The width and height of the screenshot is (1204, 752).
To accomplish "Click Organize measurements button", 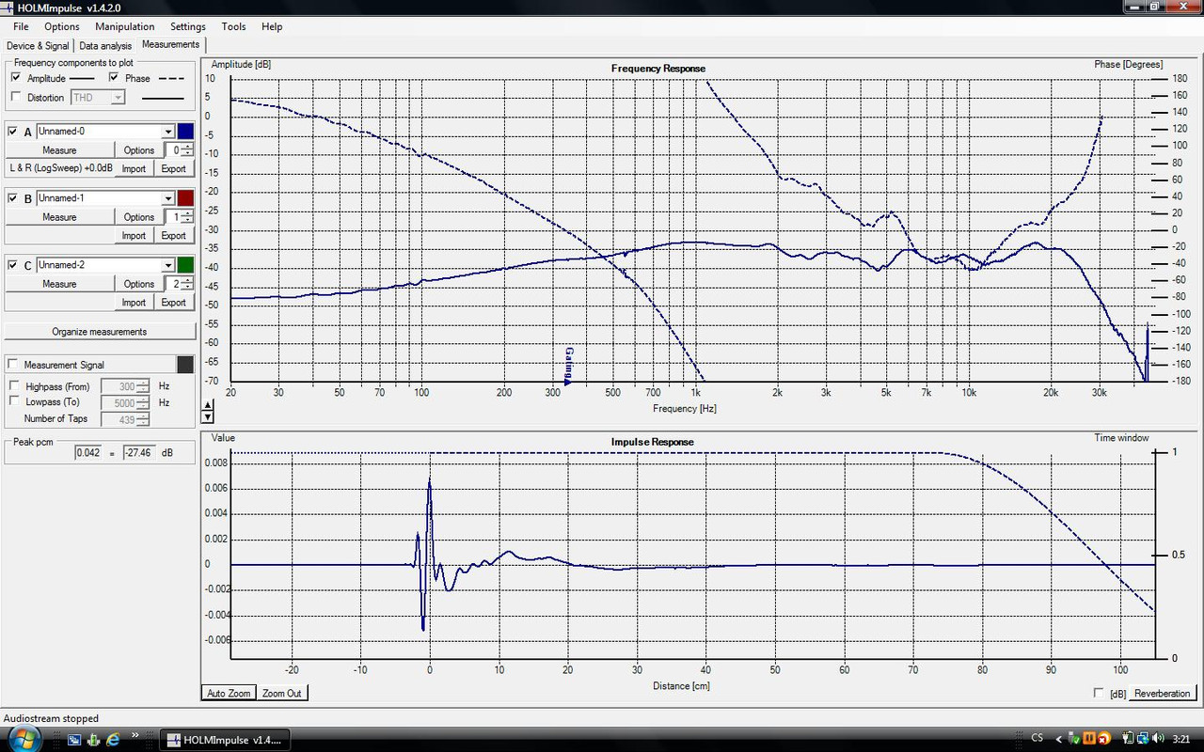I will (100, 332).
